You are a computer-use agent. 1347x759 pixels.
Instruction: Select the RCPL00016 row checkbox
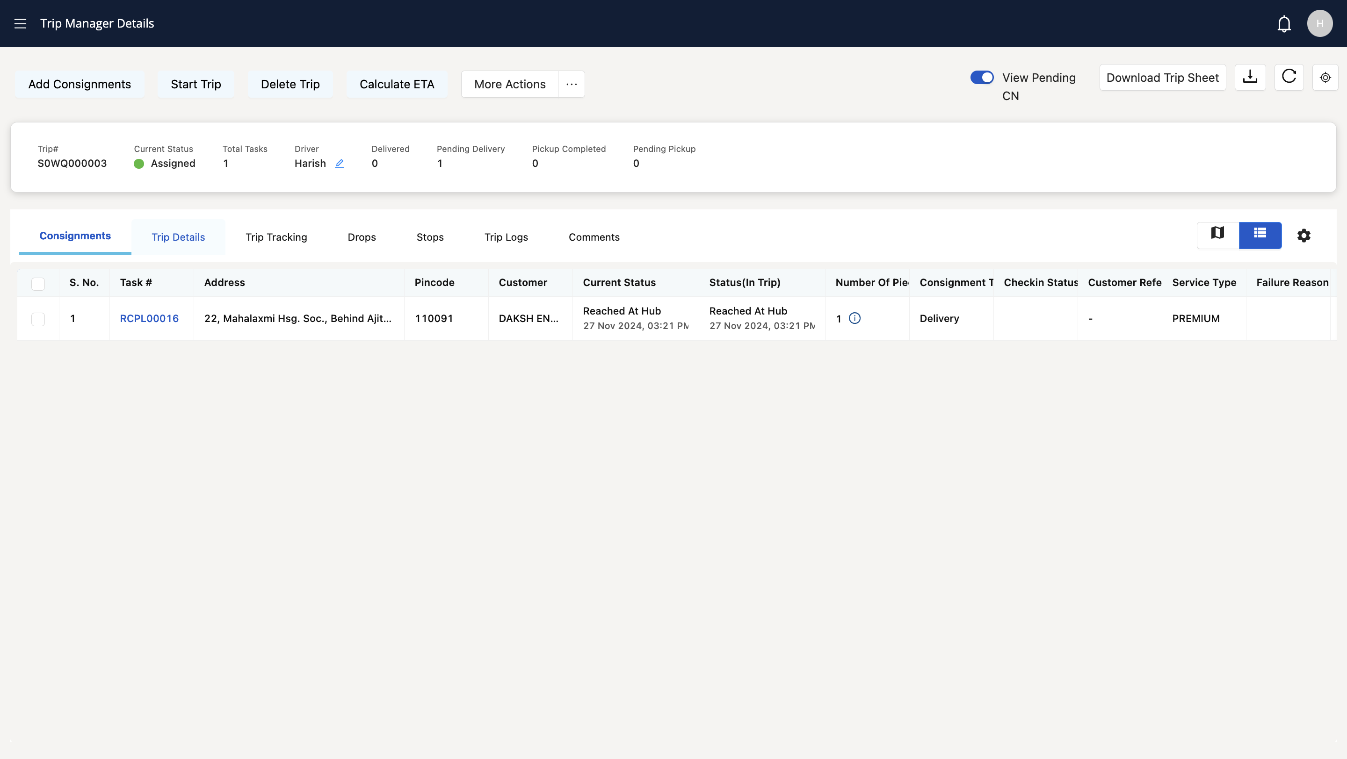pyautogui.click(x=38, y=319)
